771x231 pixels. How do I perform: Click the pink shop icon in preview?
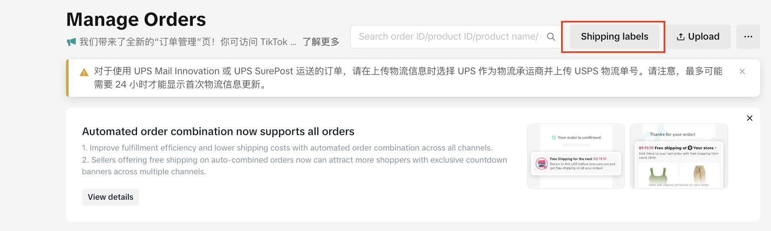(541, 163)
